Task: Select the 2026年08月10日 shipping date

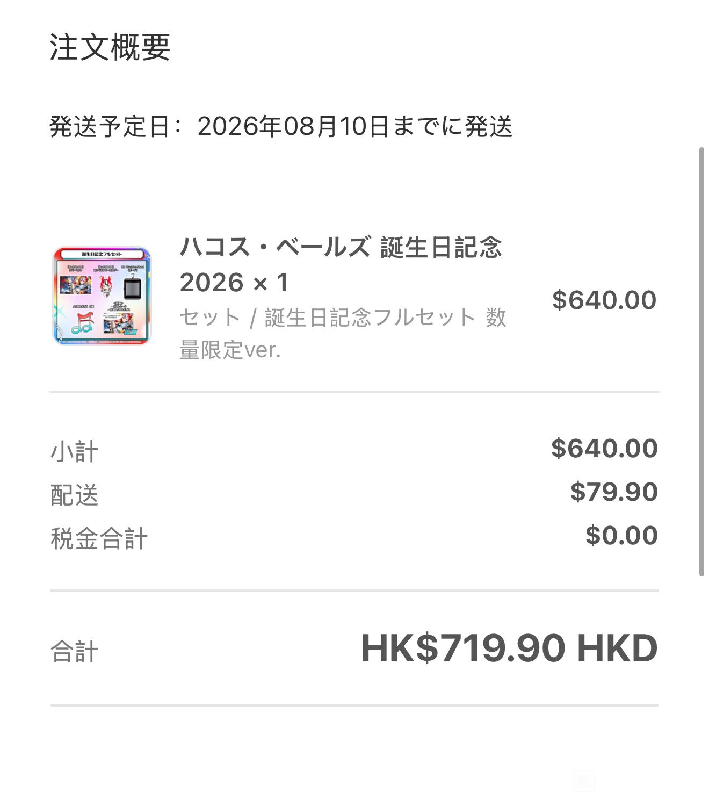Action: pyautogui.click(x=293, y=127)
